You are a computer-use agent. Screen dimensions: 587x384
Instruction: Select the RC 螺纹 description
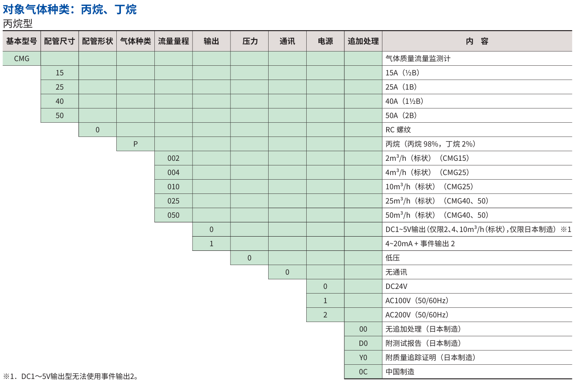[x=398, y=130]
